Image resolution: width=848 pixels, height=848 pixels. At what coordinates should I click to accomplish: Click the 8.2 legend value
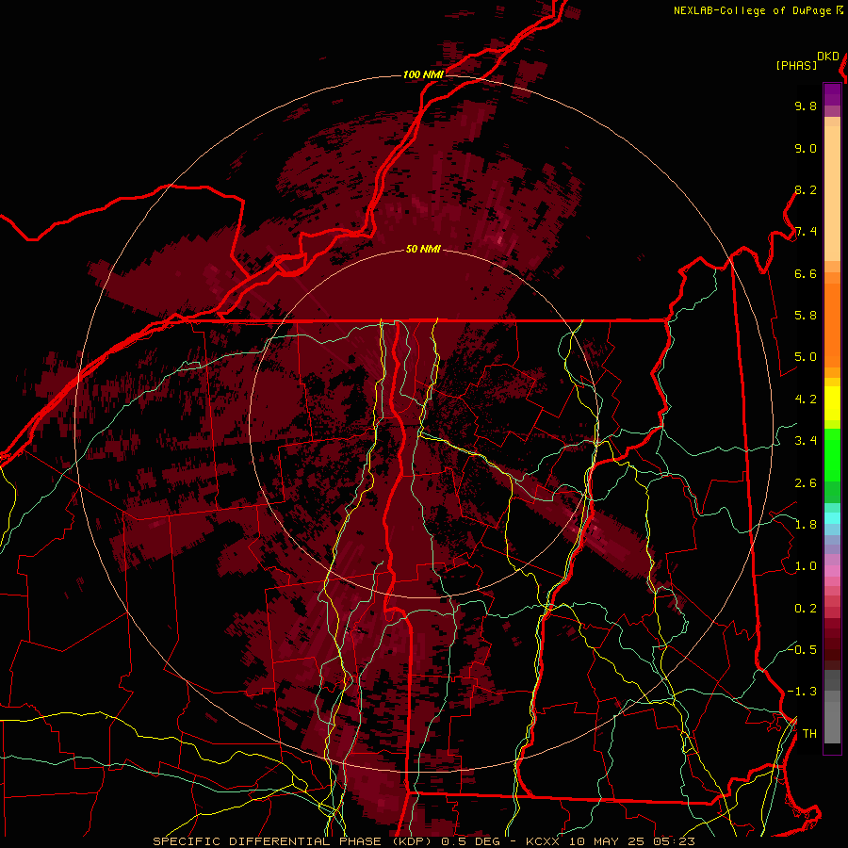(806, 189)
